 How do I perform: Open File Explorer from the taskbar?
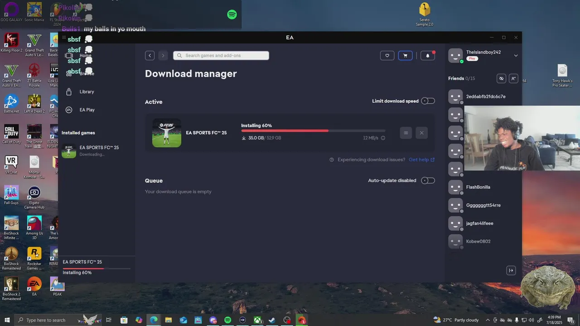(169, 320)
